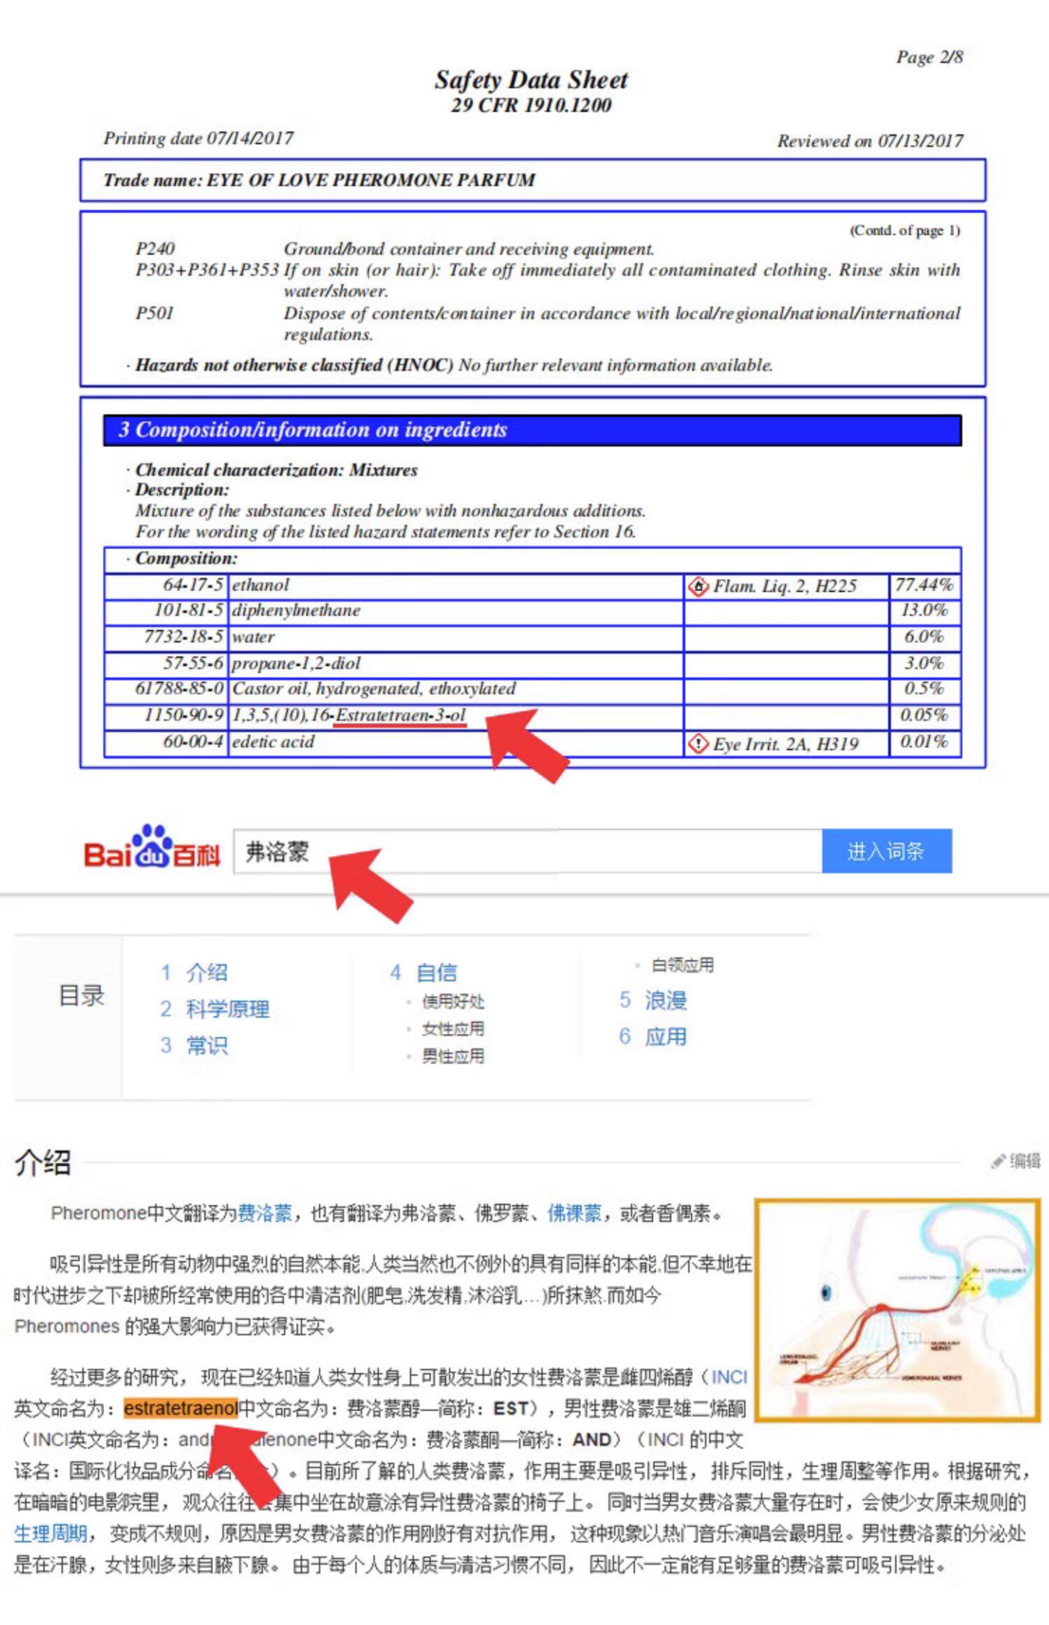Follow the 佛裸蒙 hyperlink
This screenshot has width=1049, height=1625.
point(574,1213)
